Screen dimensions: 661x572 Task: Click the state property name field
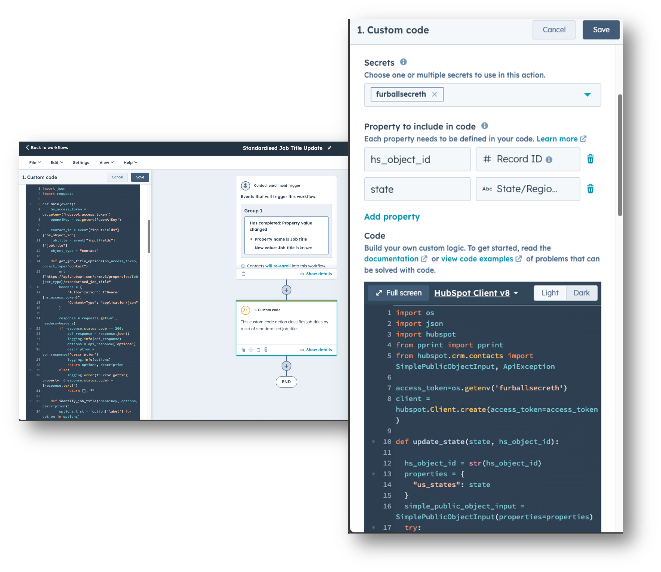pos(417,189)
